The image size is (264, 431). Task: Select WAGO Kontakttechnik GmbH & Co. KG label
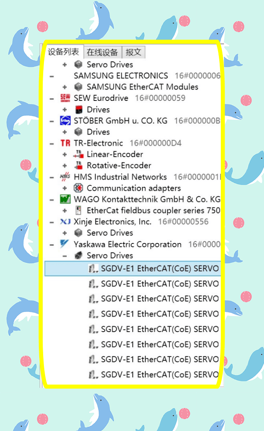[x=147, y=199]
